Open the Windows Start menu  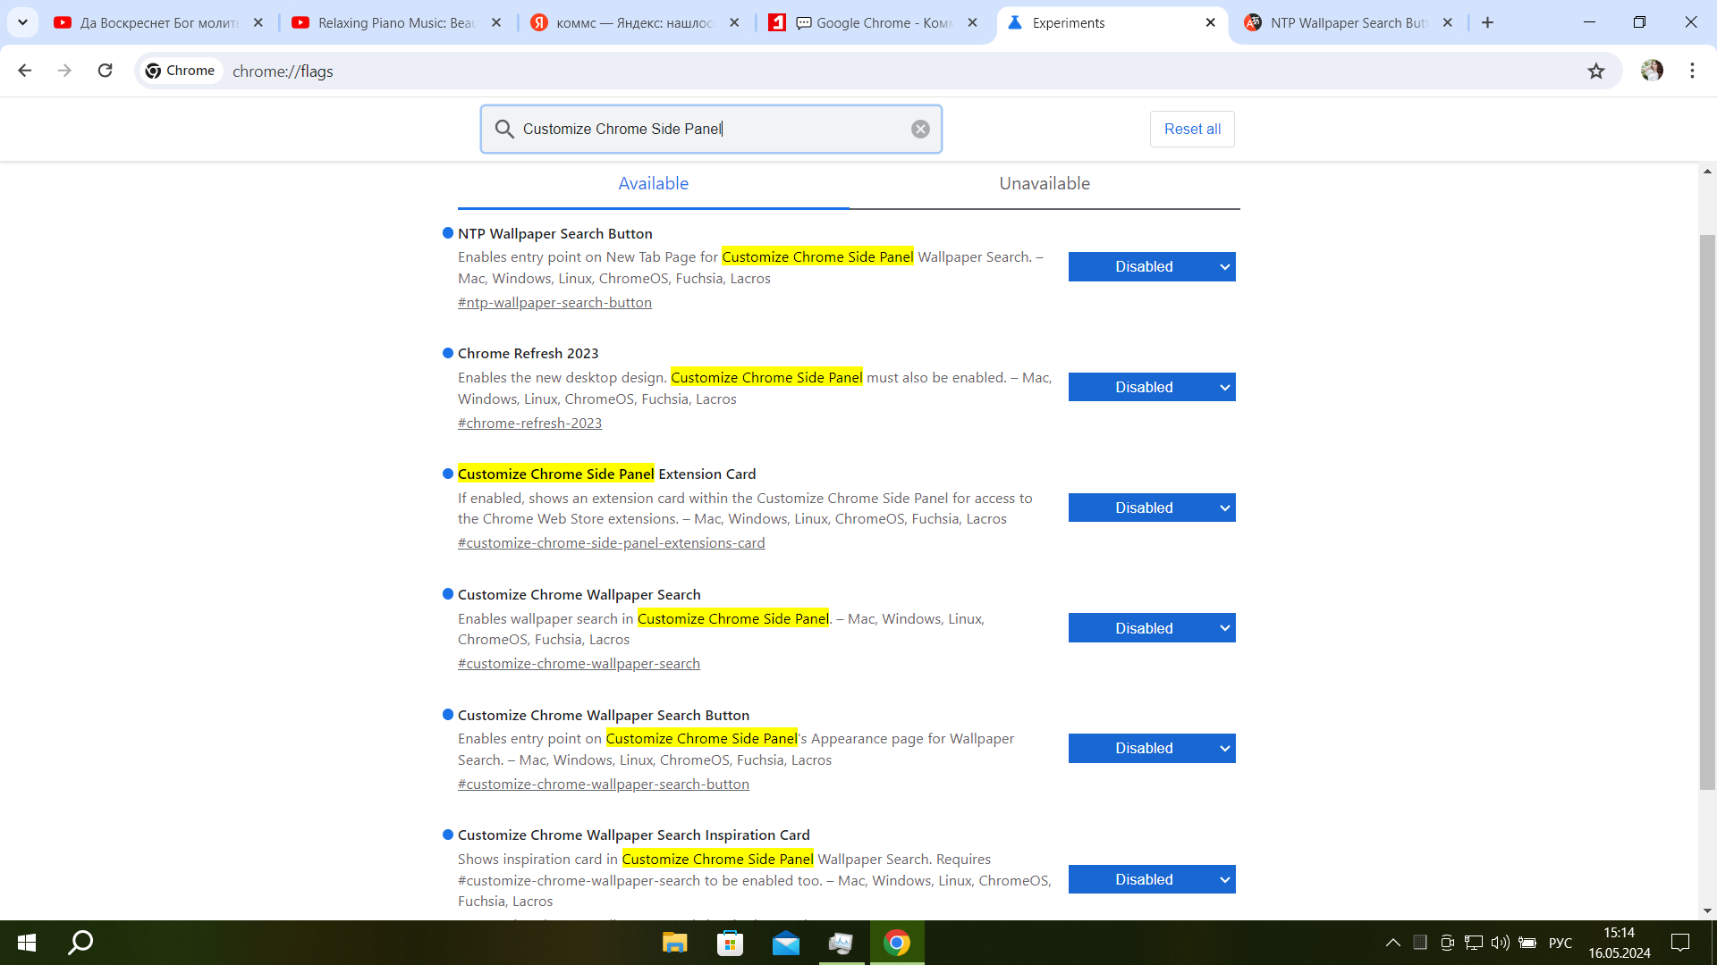[x=27, y=943]
